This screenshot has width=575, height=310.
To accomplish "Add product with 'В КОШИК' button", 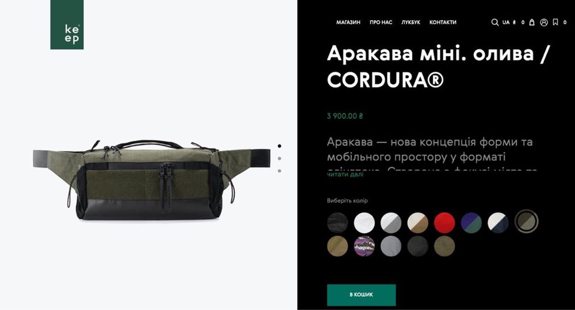I will coord(361,294).
